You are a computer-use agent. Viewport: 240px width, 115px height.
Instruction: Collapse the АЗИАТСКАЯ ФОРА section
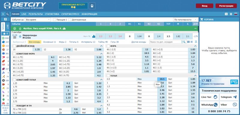click(101, 54)
